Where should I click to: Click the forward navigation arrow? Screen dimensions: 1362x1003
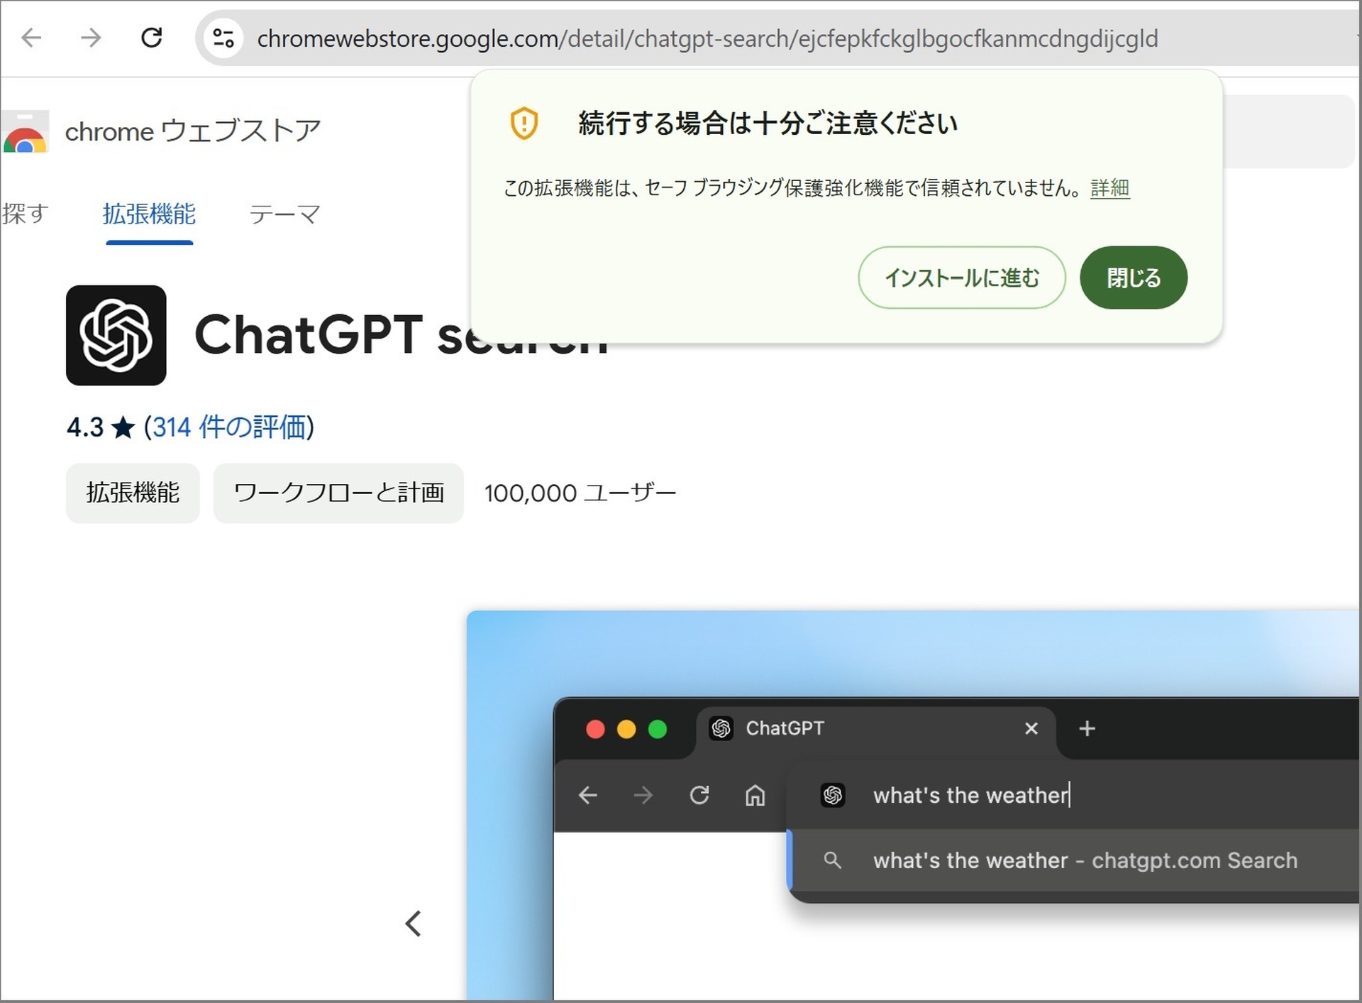pyautogui.click(x=91, y=38)
